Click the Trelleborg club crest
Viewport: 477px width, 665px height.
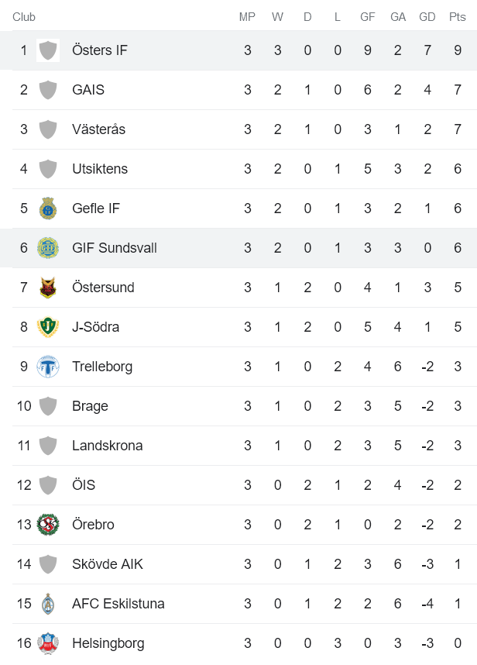click(48, 366)
